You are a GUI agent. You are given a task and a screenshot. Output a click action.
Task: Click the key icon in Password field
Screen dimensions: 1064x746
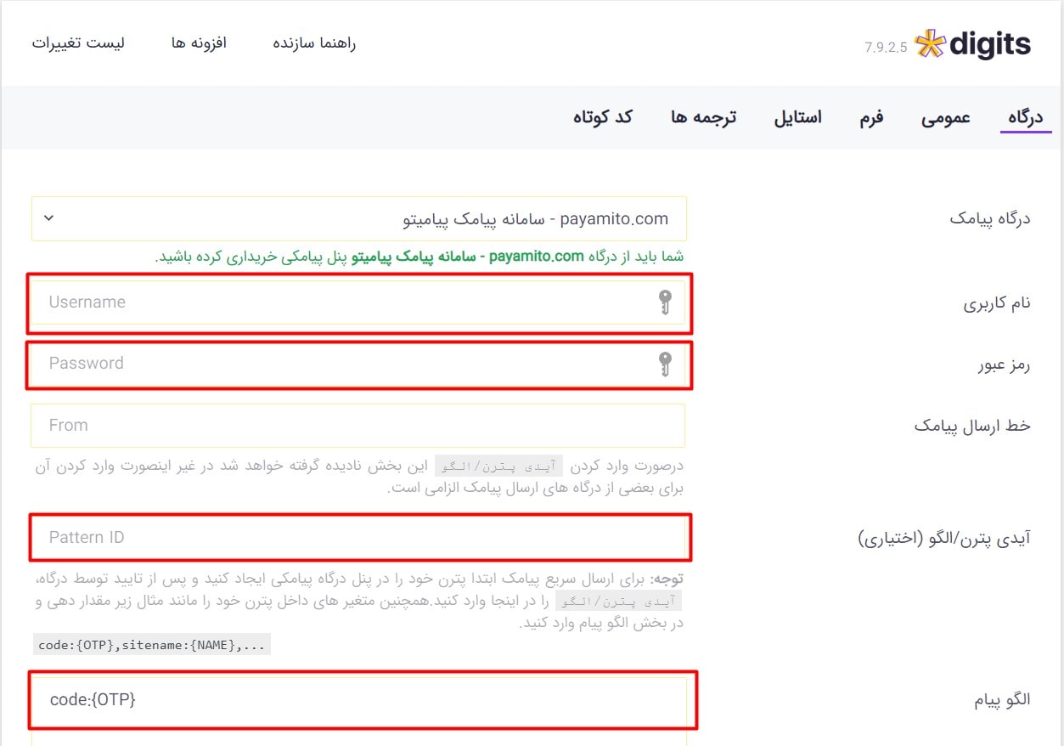tap(665, 364)
